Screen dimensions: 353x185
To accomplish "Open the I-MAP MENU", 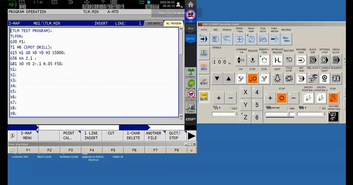I will (x=27, y=136).
